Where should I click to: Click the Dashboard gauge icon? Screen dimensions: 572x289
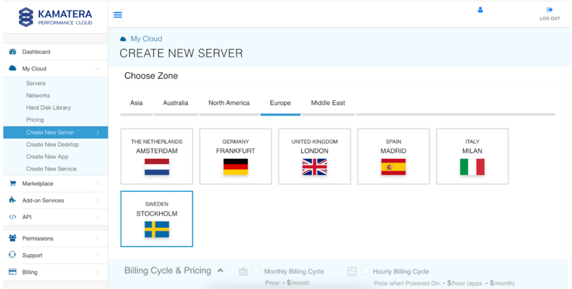coord(12,52)
